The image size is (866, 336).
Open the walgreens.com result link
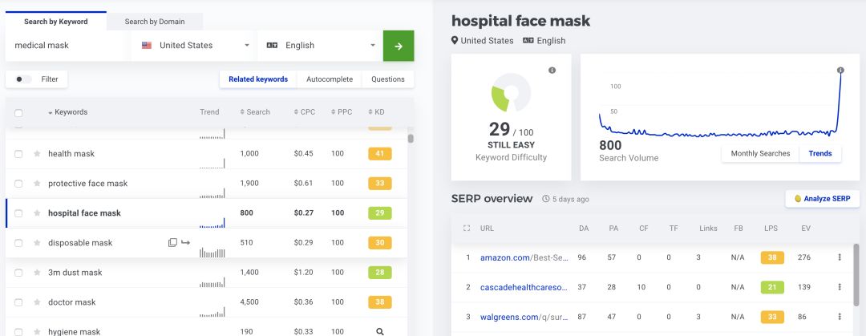tap(523, 317)
